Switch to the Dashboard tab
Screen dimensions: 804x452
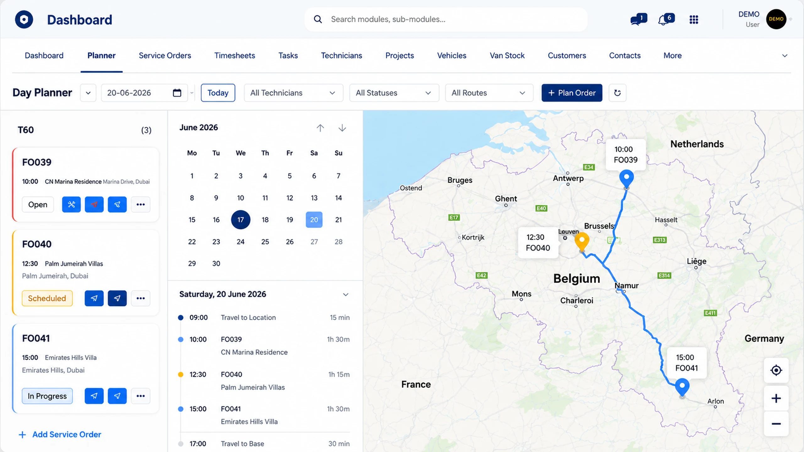coord(44,56)
